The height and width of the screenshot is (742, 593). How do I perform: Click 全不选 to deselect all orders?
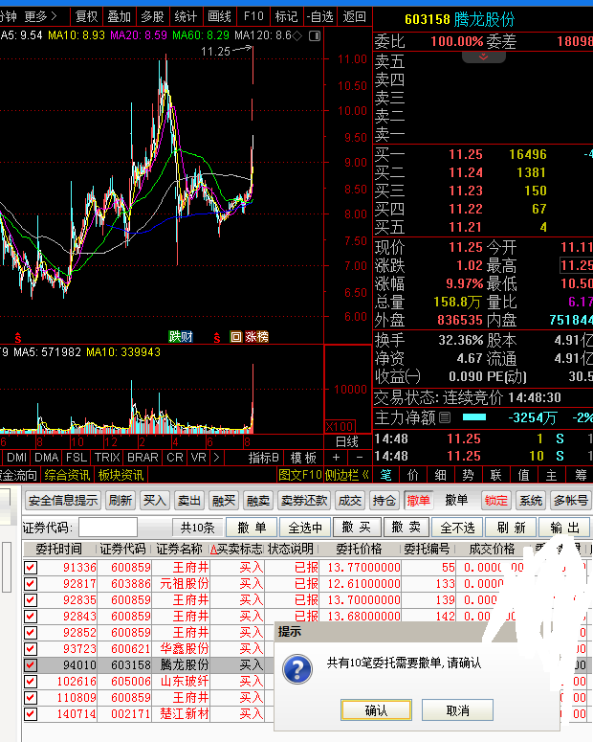click(458, 528)
